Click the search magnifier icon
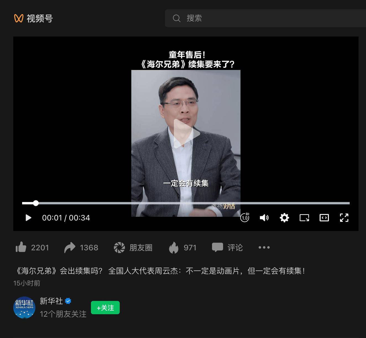This screenshot has width=366, height=338. (177, 18)
